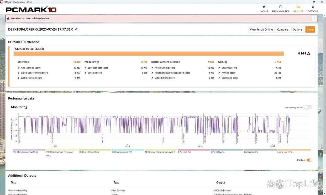Open the result Options button
Viewport: 326px width, 195px height.
click(297, 30)
